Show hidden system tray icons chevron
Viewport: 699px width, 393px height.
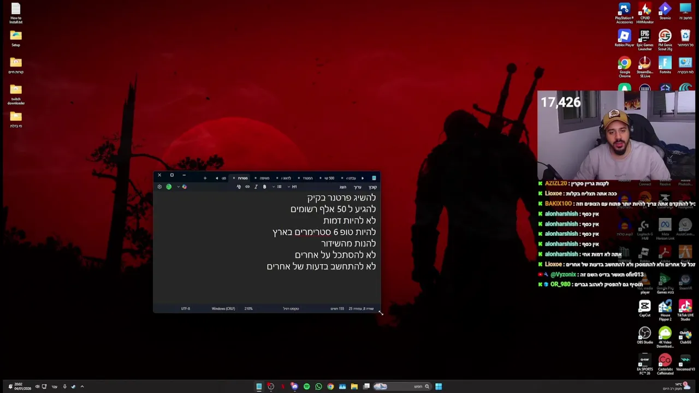[82, 386]
